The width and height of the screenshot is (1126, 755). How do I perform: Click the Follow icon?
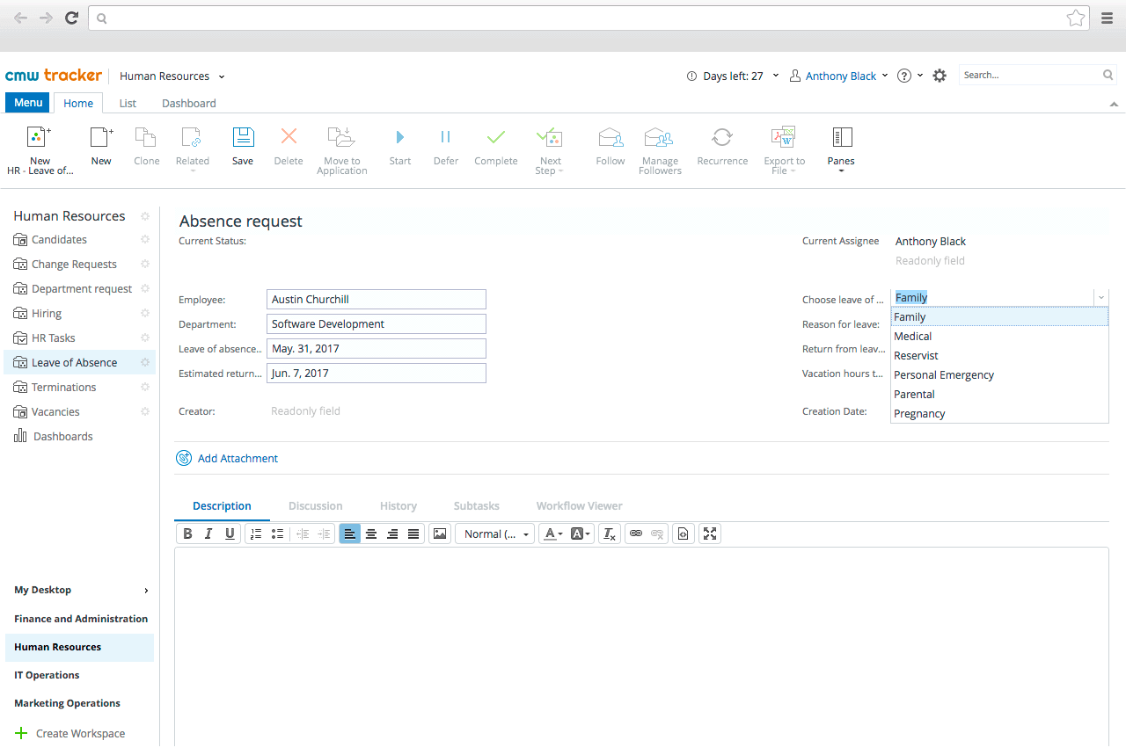pos(611,137)
